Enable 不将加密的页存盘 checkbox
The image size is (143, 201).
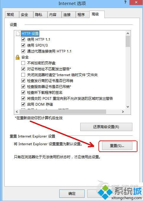(x=23, y=63)
